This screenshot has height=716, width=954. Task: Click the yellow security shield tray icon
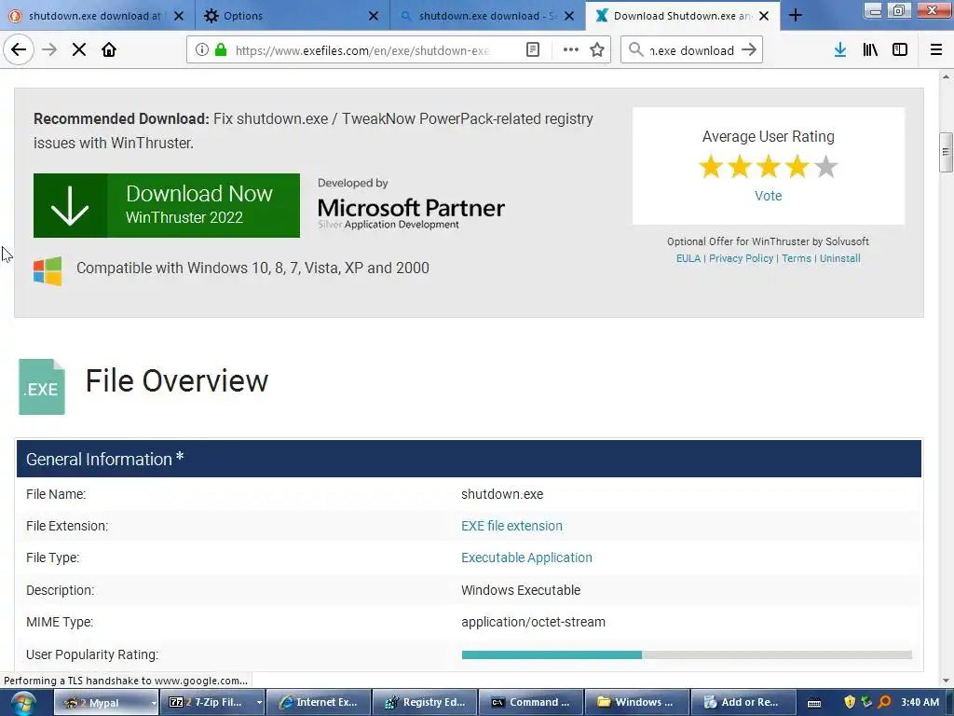pyautogui.click(x=850, y=703)
